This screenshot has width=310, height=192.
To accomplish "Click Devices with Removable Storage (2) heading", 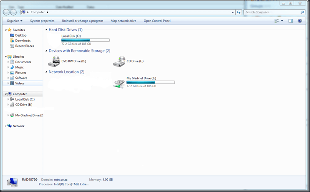I will (79, 51).
